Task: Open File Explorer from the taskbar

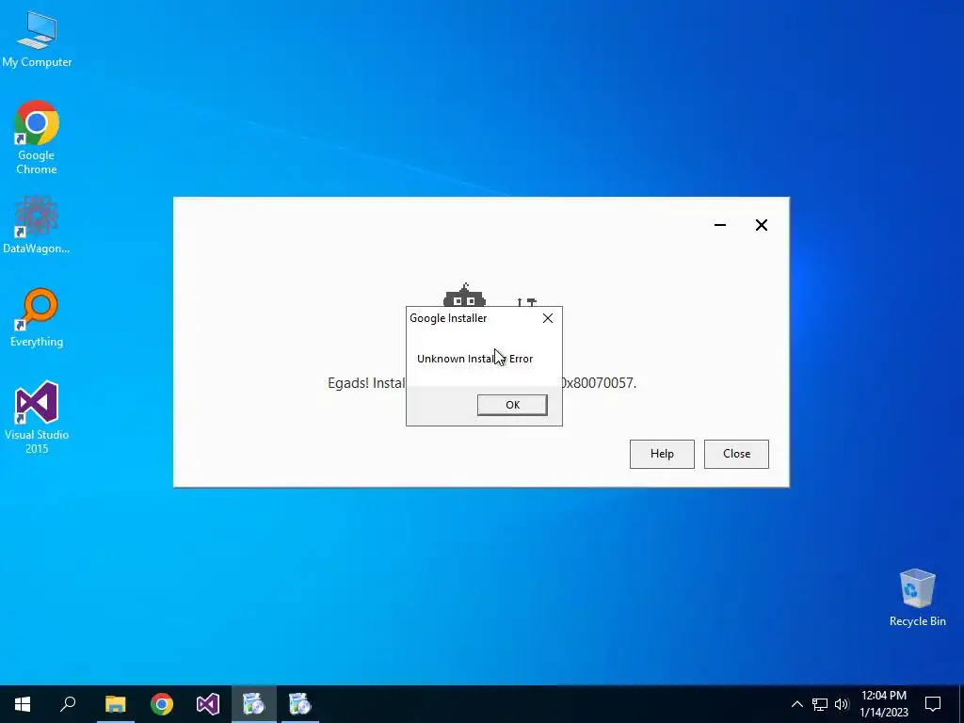Action: [115, 704]
